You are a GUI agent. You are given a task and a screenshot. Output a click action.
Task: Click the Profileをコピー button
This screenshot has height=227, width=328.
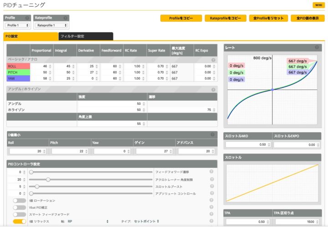pyautogui.click(x=181, y=19)
